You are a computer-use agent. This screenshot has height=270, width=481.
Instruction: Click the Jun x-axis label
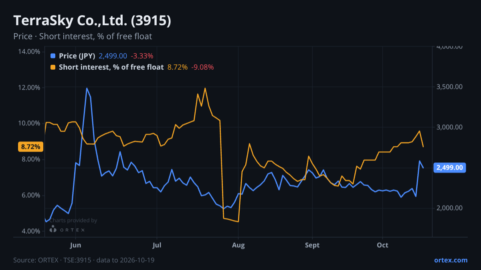point(76,245)
